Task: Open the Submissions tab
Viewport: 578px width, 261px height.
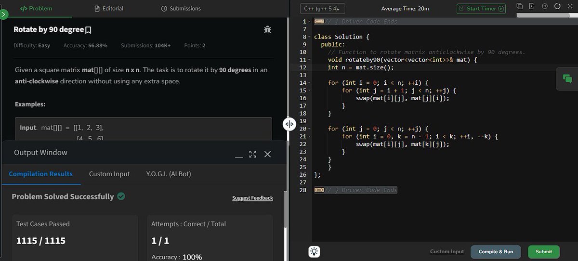Action: (x=181, y=8)
